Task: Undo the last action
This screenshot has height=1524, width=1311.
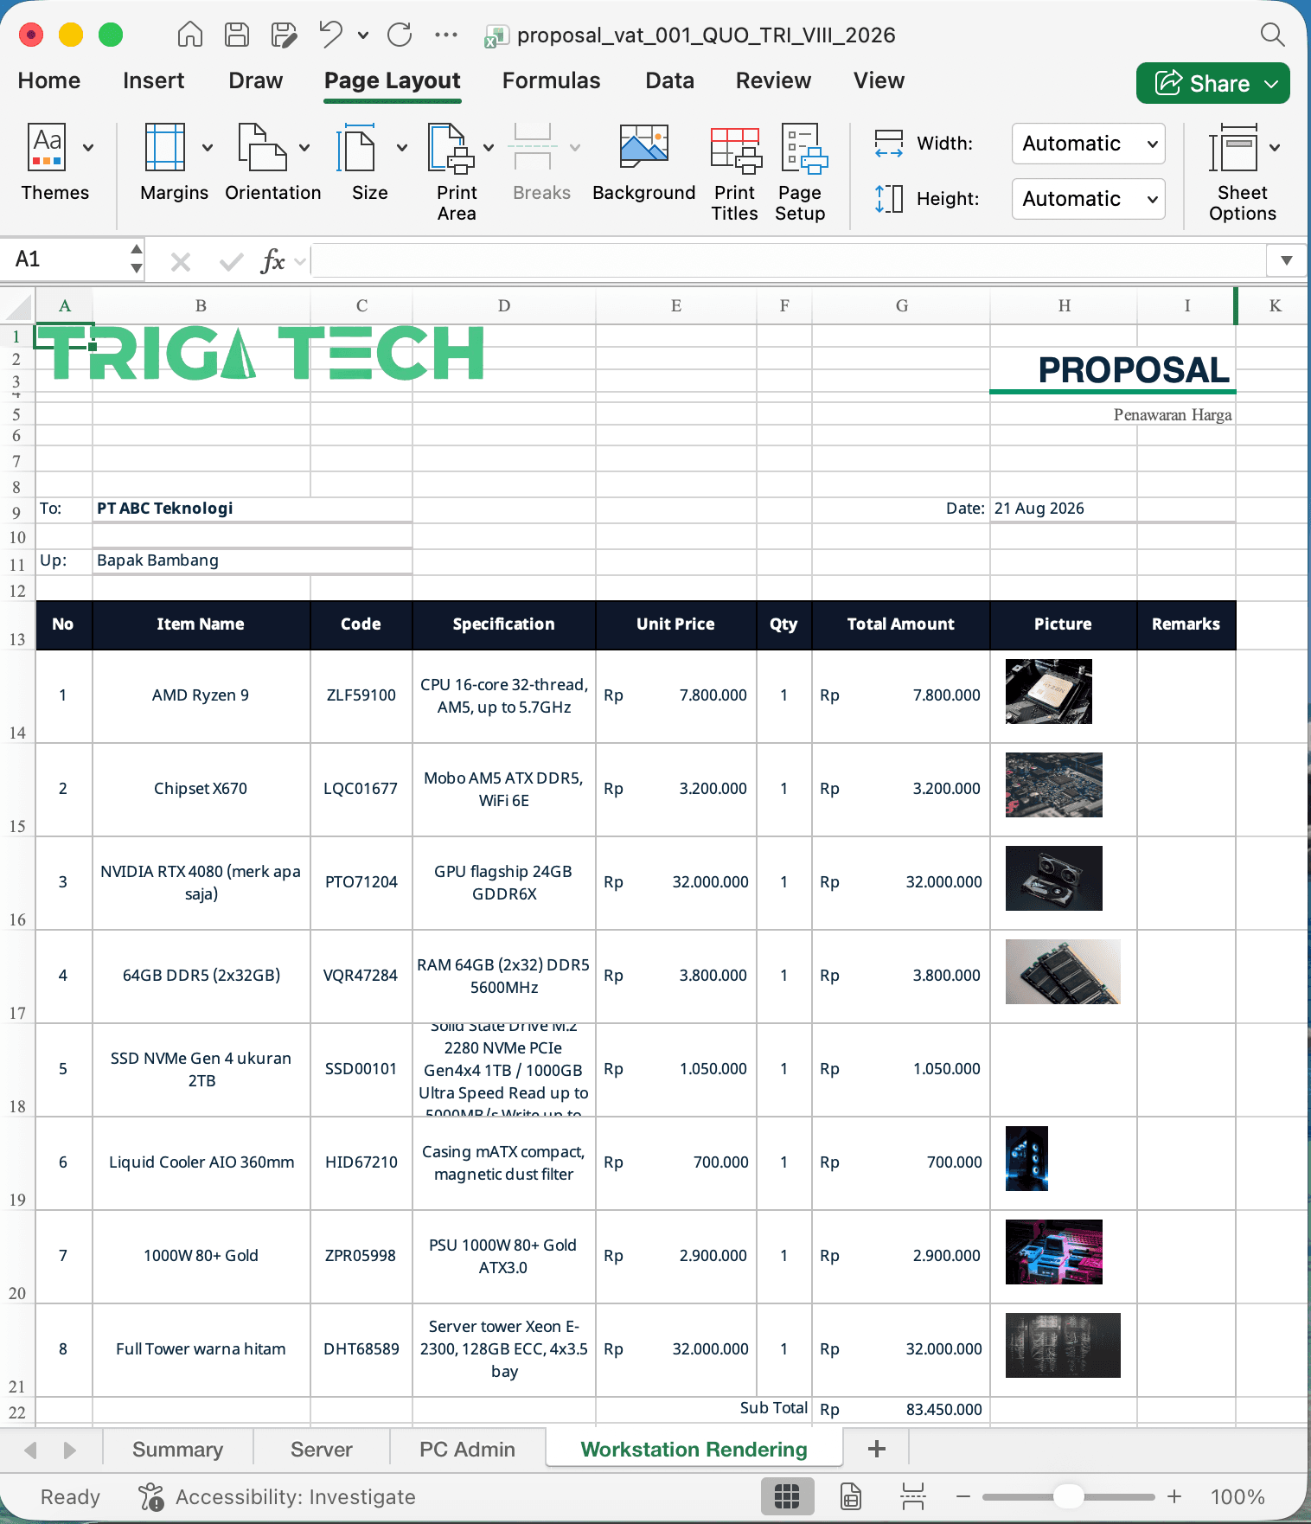Action: click(331, 35)
